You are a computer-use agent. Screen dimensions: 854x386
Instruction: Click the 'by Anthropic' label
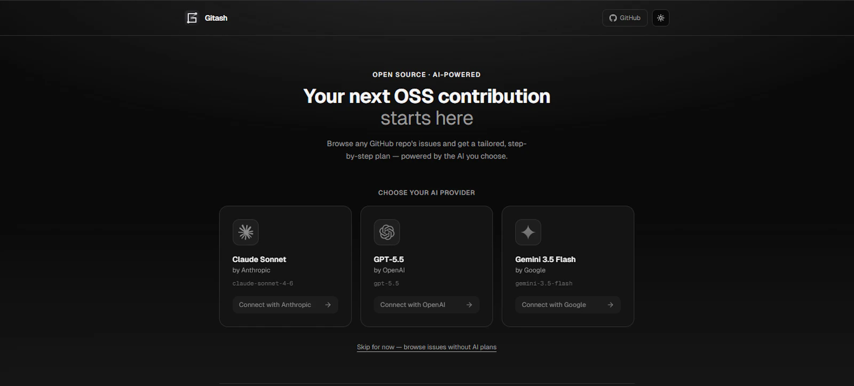[251, 270]
